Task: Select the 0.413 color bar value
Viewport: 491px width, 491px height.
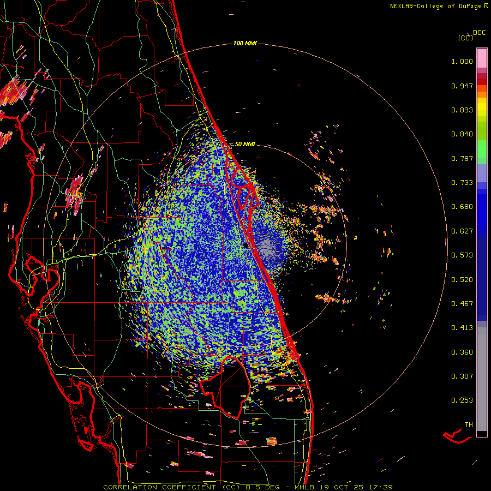Action: pos(462,328)
